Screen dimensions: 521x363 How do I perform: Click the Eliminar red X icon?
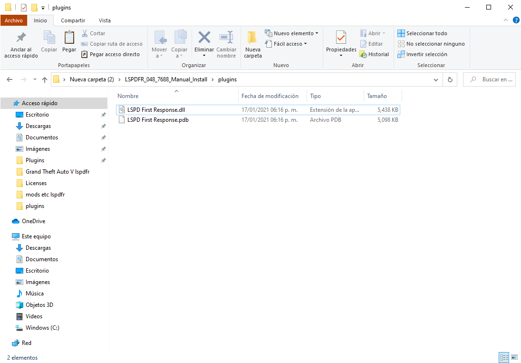204,37
